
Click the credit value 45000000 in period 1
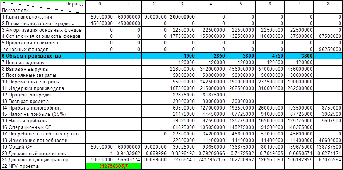point(128,23)
